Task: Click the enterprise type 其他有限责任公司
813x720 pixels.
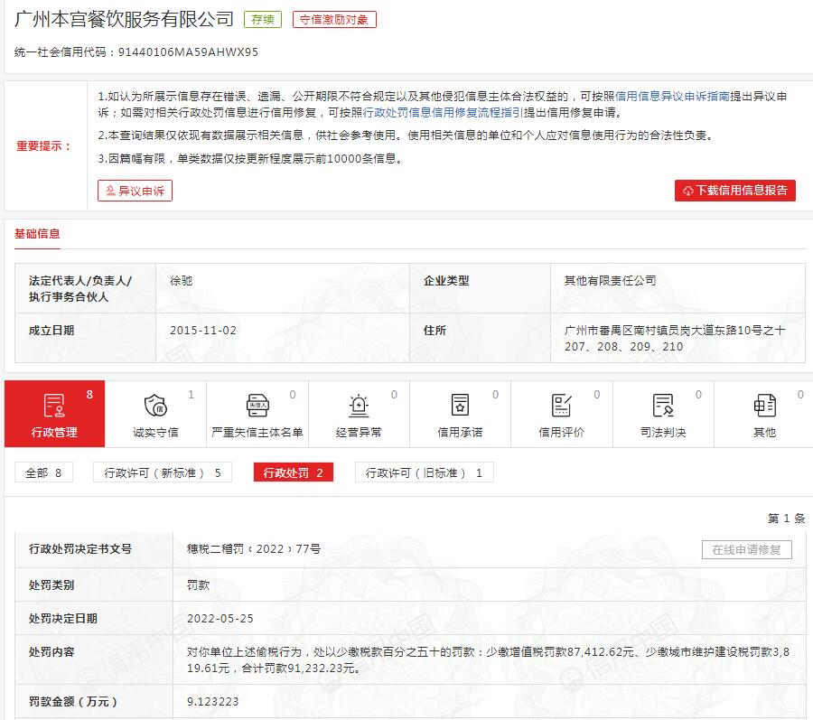Action: point(611,281)
